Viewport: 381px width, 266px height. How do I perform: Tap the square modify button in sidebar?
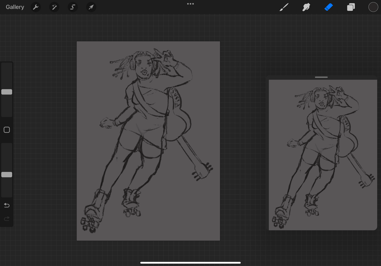click(x=7, y=130)
